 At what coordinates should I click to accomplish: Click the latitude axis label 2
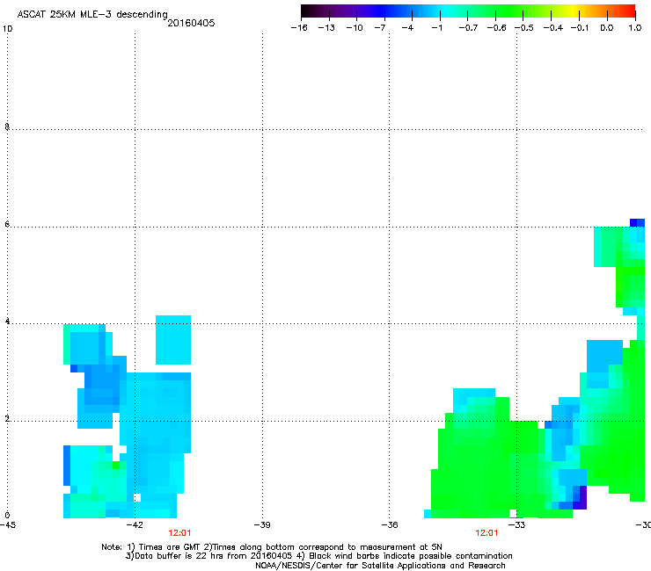click(7, 419)
